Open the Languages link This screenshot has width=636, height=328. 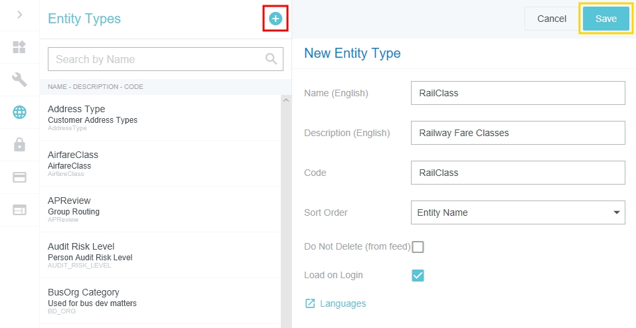[342, 303]
